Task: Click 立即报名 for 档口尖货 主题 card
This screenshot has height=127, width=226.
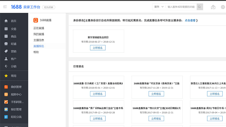Action: (x=156, y=118)
